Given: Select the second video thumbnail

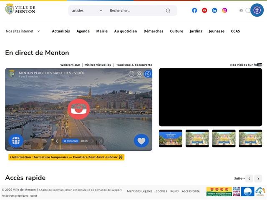Looking at the screenshot, I should (x=197, y=138).
